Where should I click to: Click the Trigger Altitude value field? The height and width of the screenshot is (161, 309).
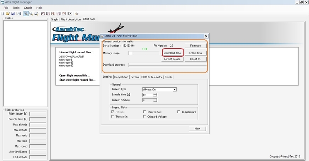click(x=148, y=100)
